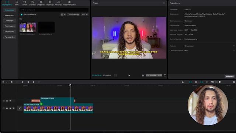
Task: Delete the right part at the playhead
Action: click(34, 82)
